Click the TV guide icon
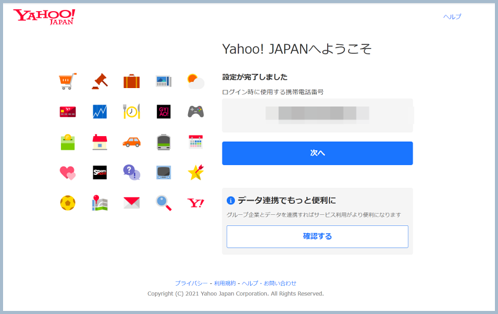 164,172
